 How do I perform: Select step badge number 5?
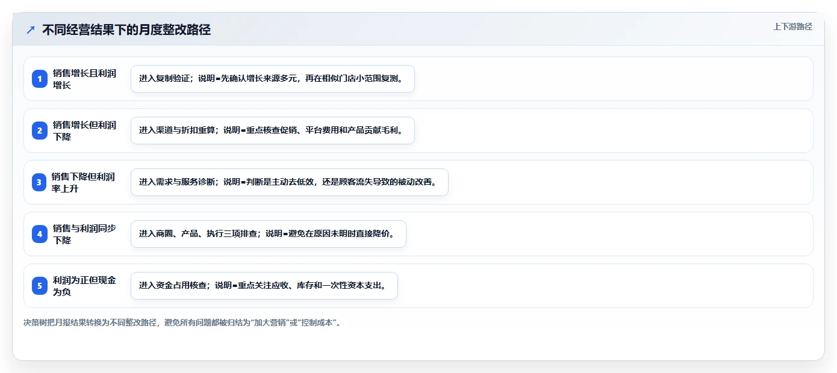pyautogui.click(x=40, y=286)
